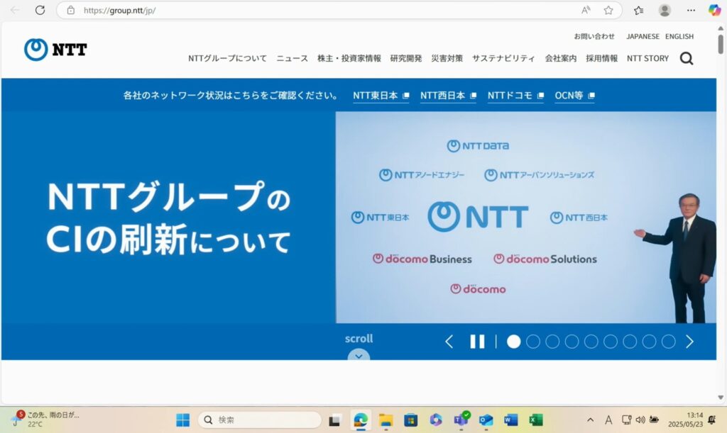This screenshot has height=433, width=727.
Task: Open the 採用情報 menu item
Action: point(602,58)
